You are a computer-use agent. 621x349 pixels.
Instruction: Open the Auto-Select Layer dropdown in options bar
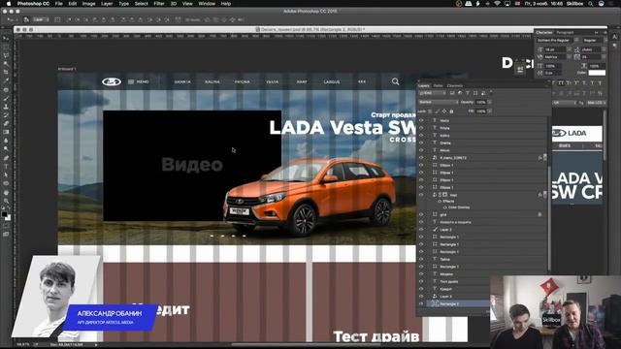pos(41,19)
